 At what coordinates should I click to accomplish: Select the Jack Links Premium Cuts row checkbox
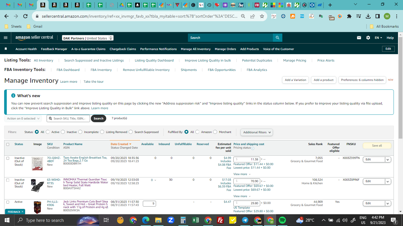point(8,202)
